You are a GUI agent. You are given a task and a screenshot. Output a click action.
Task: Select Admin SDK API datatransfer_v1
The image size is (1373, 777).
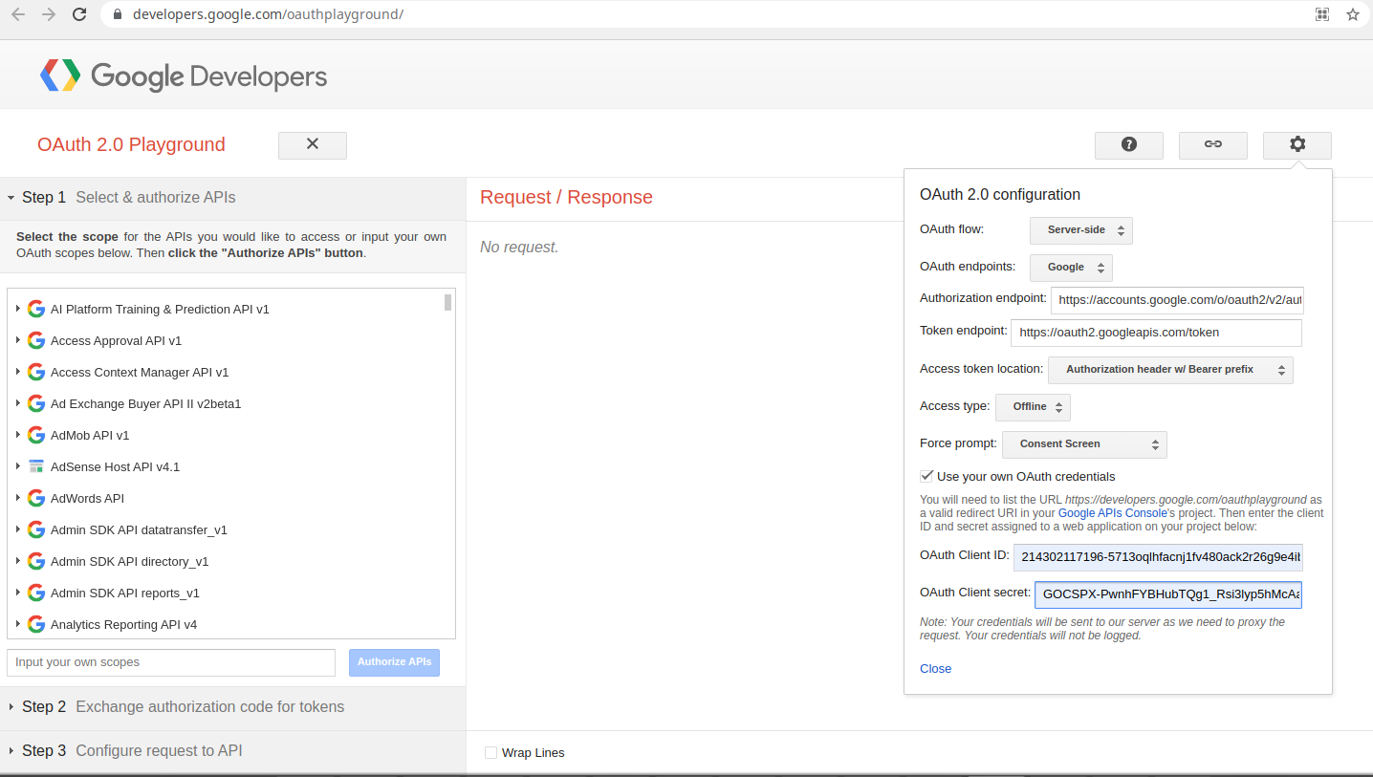coord(139,529)
